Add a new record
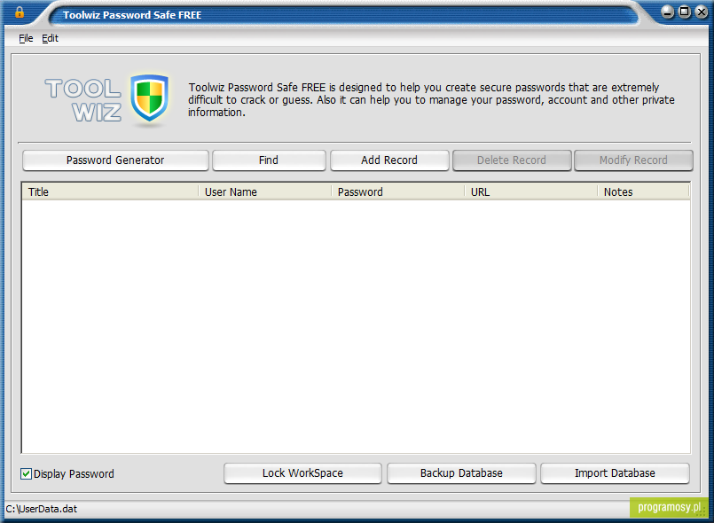The image size is (714, 523). tap(389, 160)
